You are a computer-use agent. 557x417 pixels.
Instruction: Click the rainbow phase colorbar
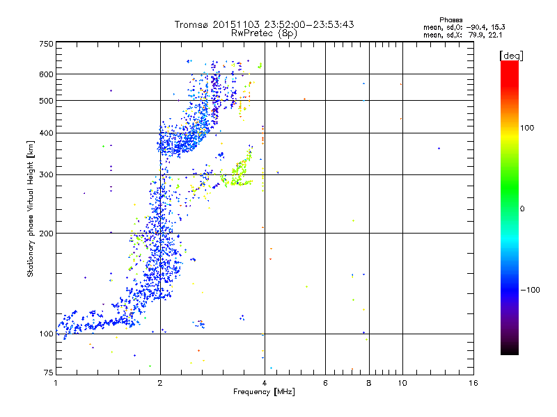coord(510,207)
